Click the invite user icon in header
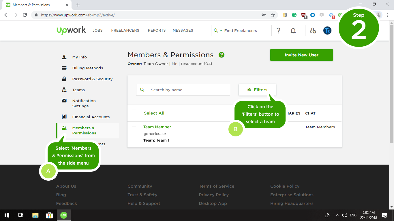This screenshot has width=394, height=221. pos(313,31)
